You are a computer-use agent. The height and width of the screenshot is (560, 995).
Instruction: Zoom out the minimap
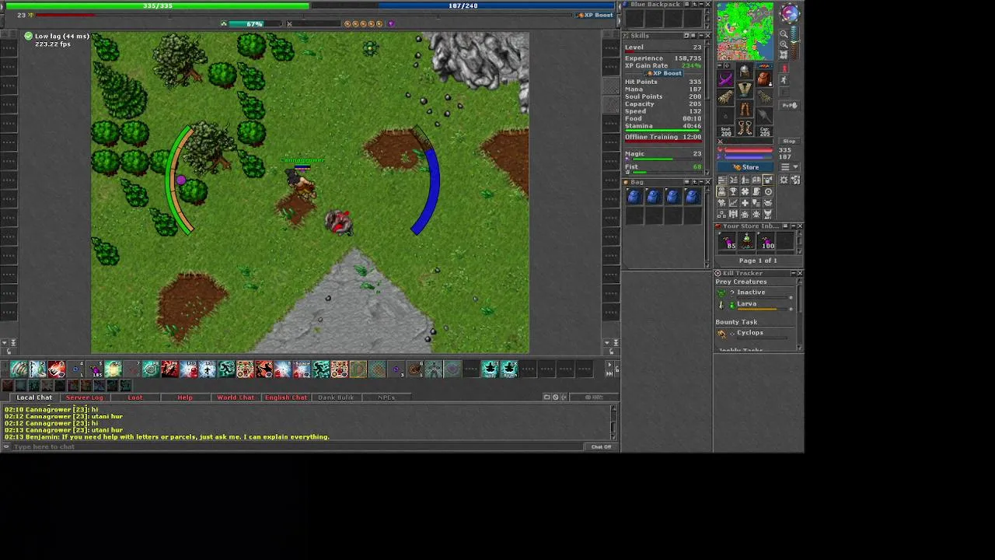[784, 35]
